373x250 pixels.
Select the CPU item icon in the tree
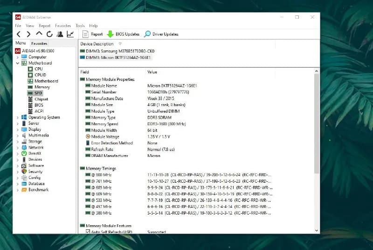click(x=30, y=69)
